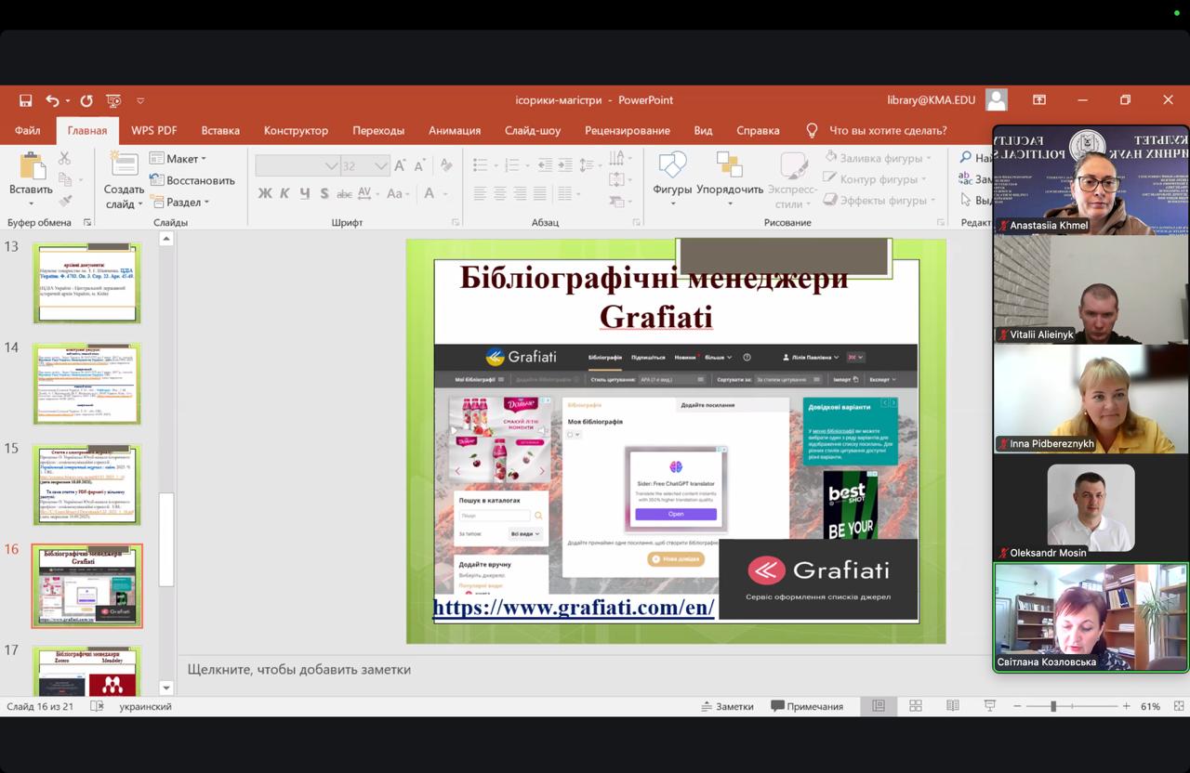Toggle strikethrough abc formatting
This screenshot has height=773, width=1190.
(x=344, y=193)
